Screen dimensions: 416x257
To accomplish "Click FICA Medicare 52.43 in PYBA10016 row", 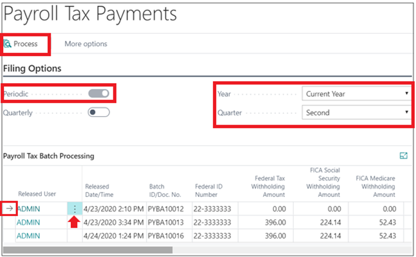I will 388,236.
